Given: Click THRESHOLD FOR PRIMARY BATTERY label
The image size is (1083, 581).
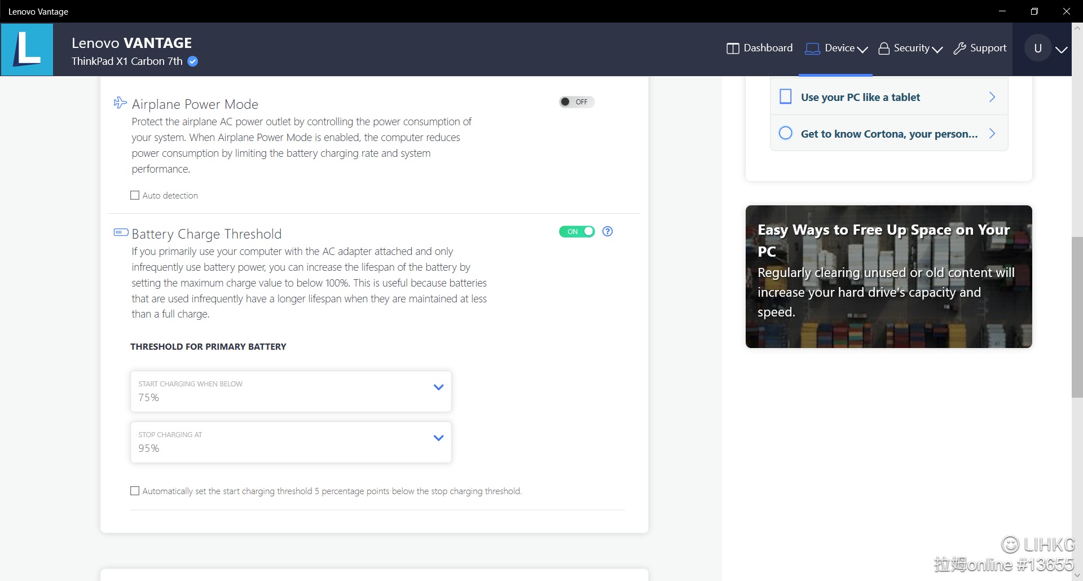Looking at the screenshot, I should pos(208,346).
